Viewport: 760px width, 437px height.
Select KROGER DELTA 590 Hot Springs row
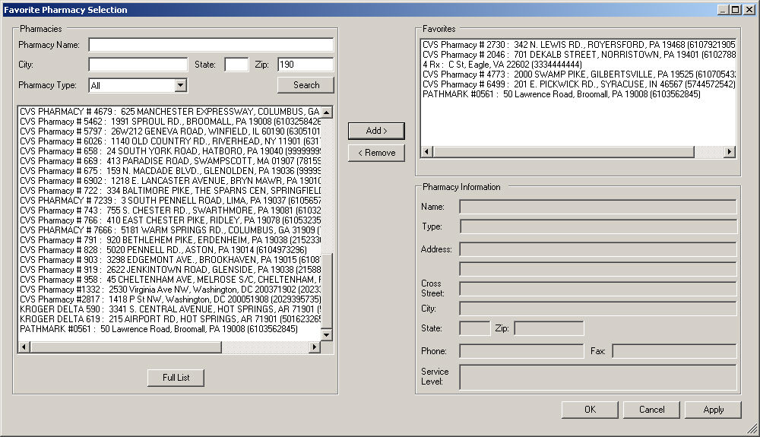(169, 309)
